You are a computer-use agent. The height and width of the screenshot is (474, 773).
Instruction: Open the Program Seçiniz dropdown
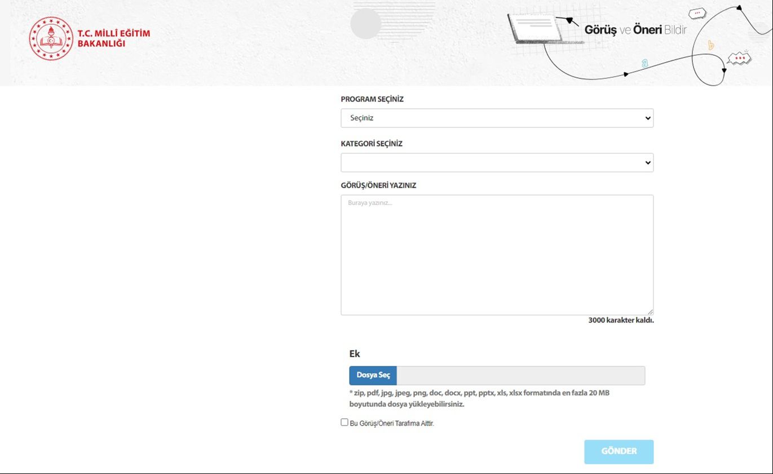click(x=497, y=118)
